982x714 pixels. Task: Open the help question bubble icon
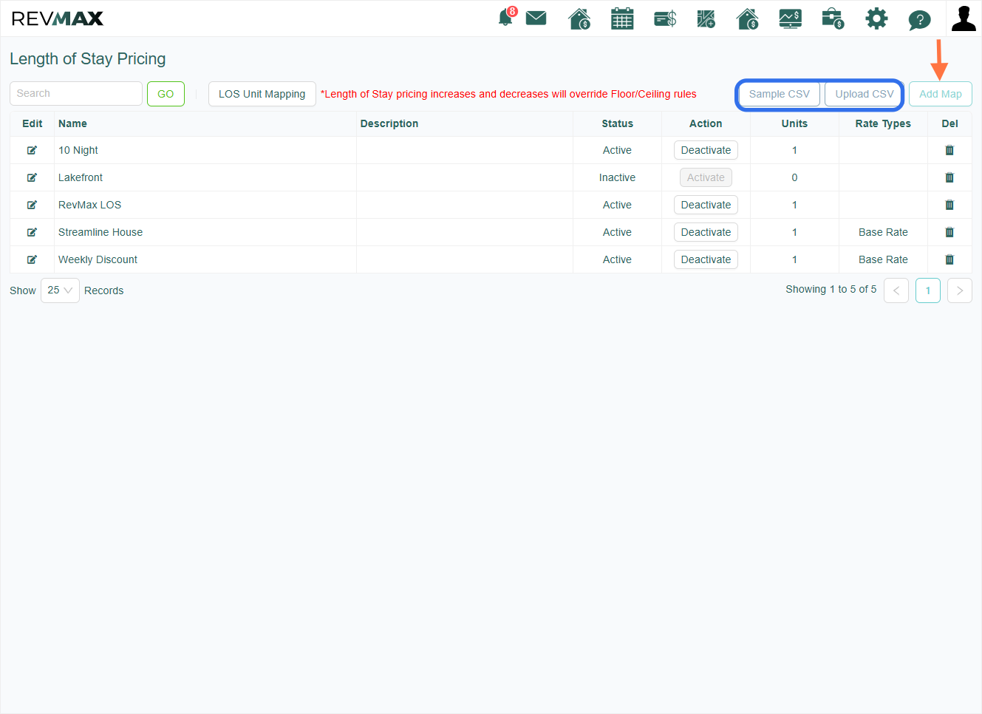tap(919, 19)
